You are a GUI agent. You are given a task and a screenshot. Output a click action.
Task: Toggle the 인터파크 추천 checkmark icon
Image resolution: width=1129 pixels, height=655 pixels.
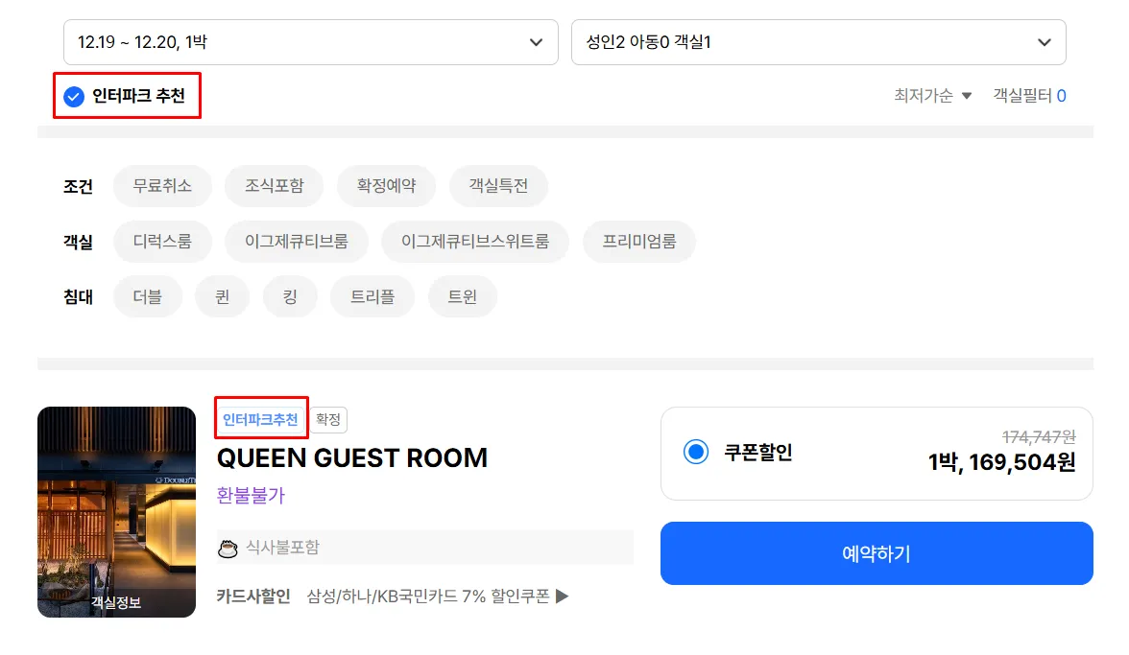pos(73,96)
